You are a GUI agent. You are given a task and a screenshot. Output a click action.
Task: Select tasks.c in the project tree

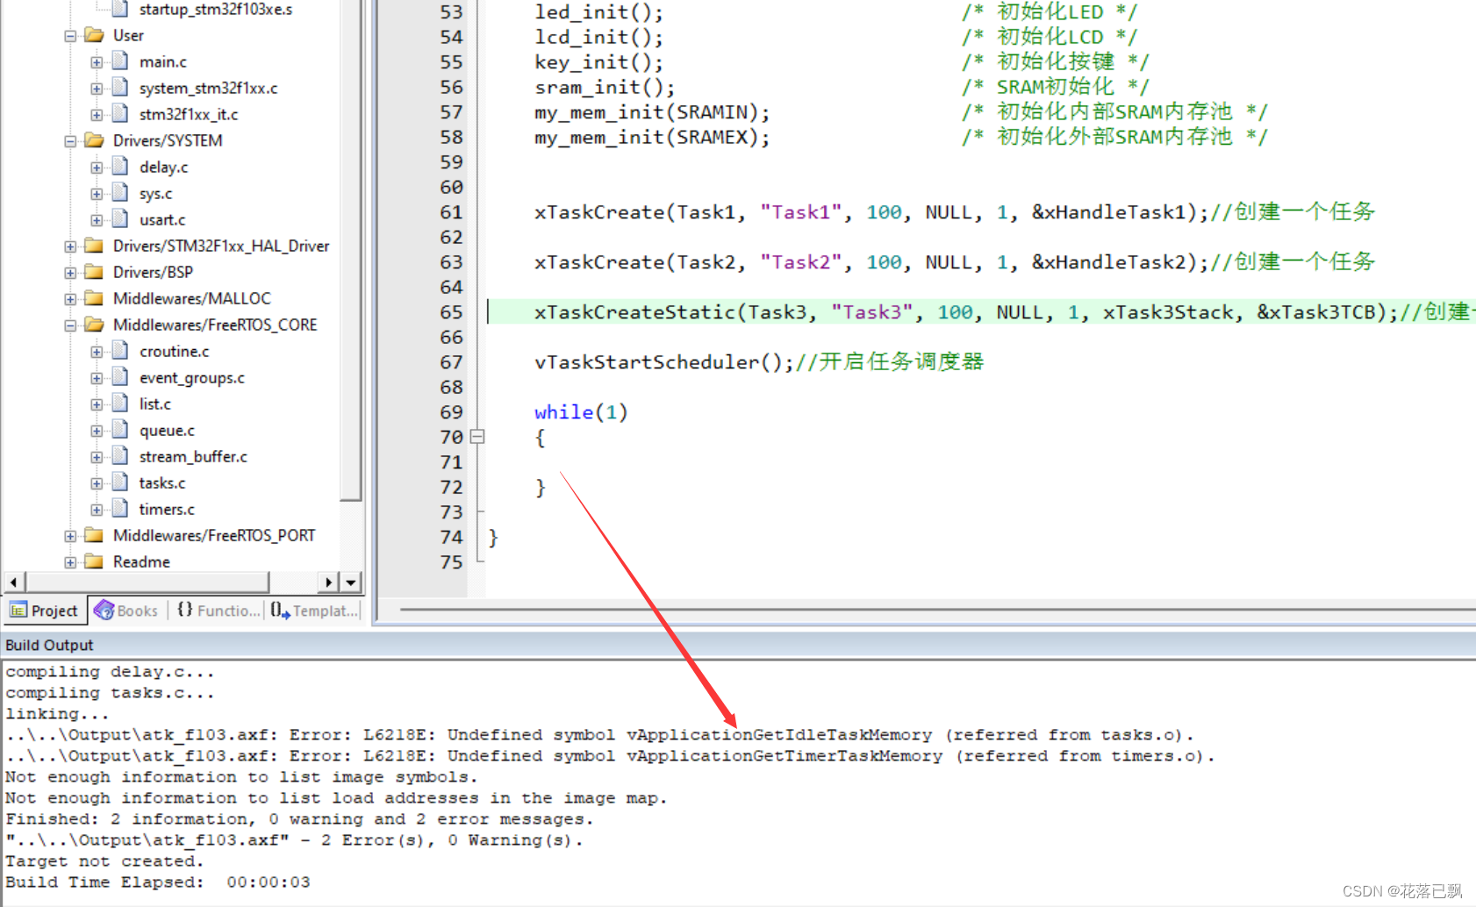point(162,482)
